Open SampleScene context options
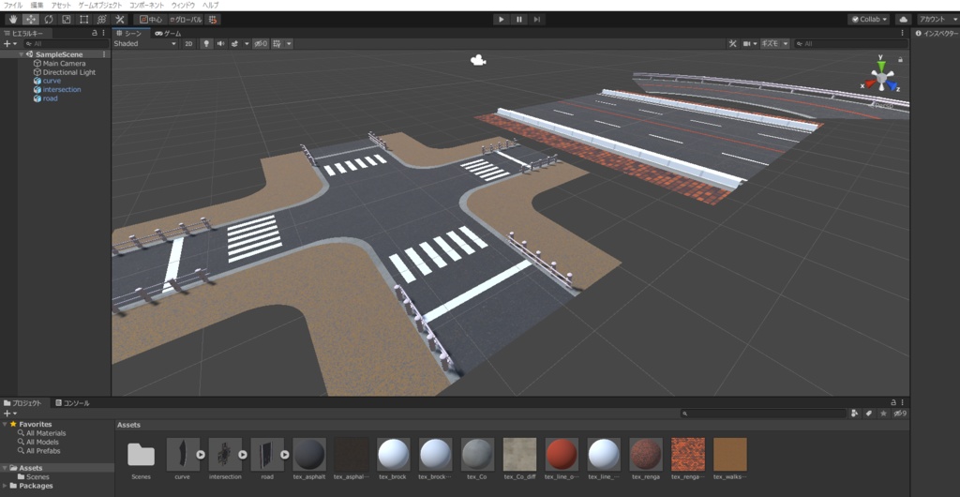This screenshot has height=497, width=960. 104,54
